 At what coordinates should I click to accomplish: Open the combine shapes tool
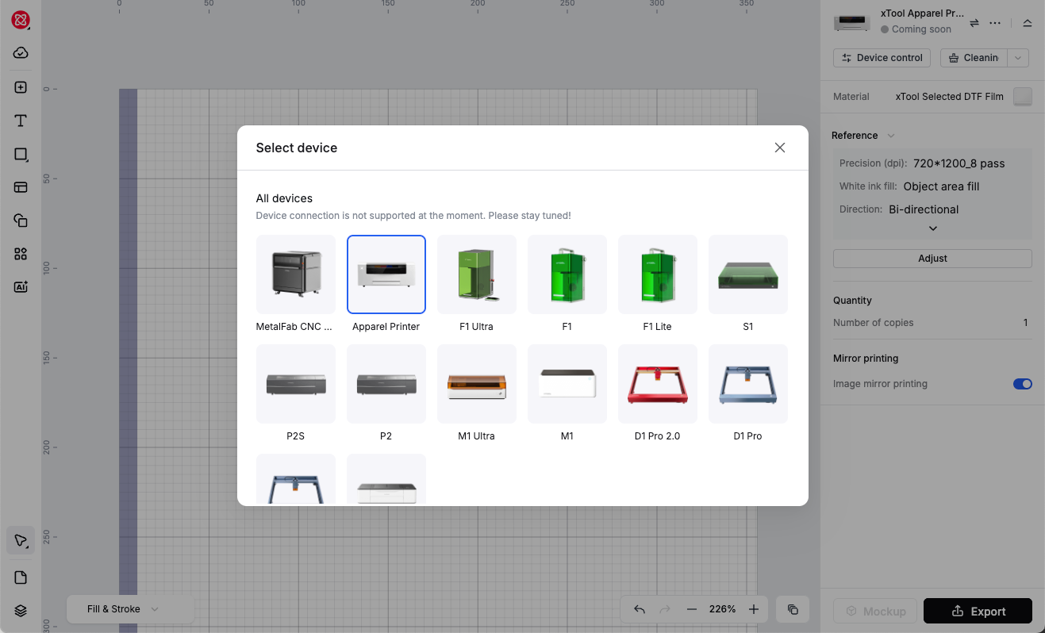tap(21, 221)
